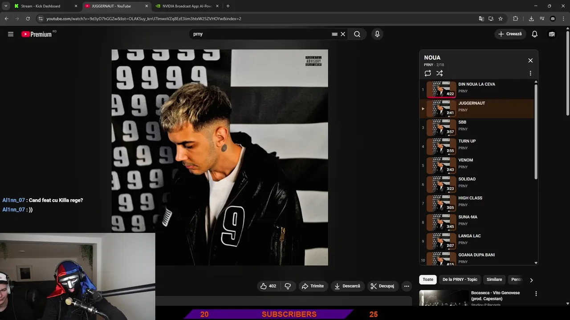The height and width of the screenshot is (320, 570).
Task: Switch to NVIDIA Broadcast App tab
Action: tap(187, 6)
